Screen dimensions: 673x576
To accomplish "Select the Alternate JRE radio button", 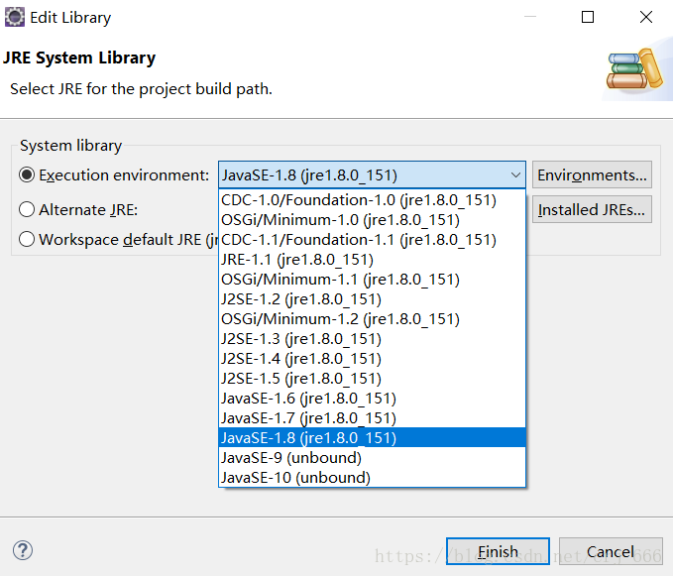I will click(x=27, y=209).
